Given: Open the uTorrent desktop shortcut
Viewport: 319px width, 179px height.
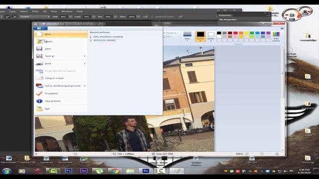Looking at the screenshot, I should point(84,160).
